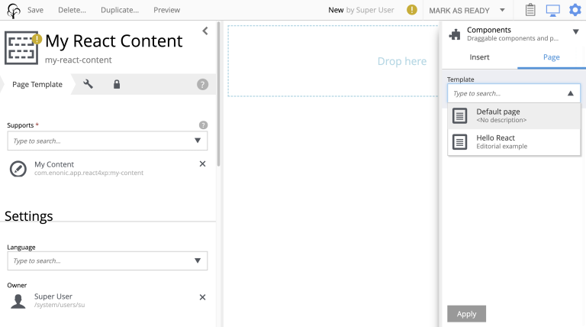Open the Mark as Ready dropdown arrow

502,10
